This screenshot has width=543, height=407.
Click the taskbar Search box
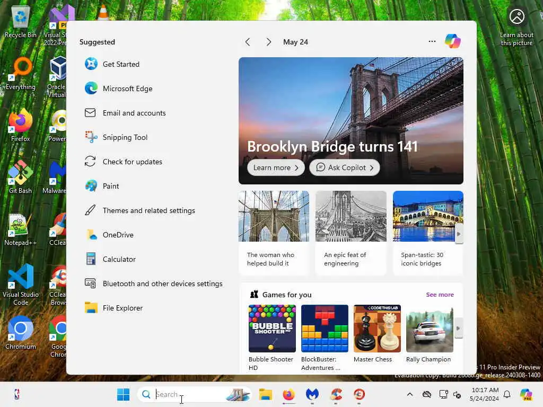(195, 394)
